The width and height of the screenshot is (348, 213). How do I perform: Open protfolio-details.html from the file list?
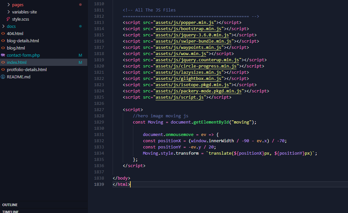27,69
